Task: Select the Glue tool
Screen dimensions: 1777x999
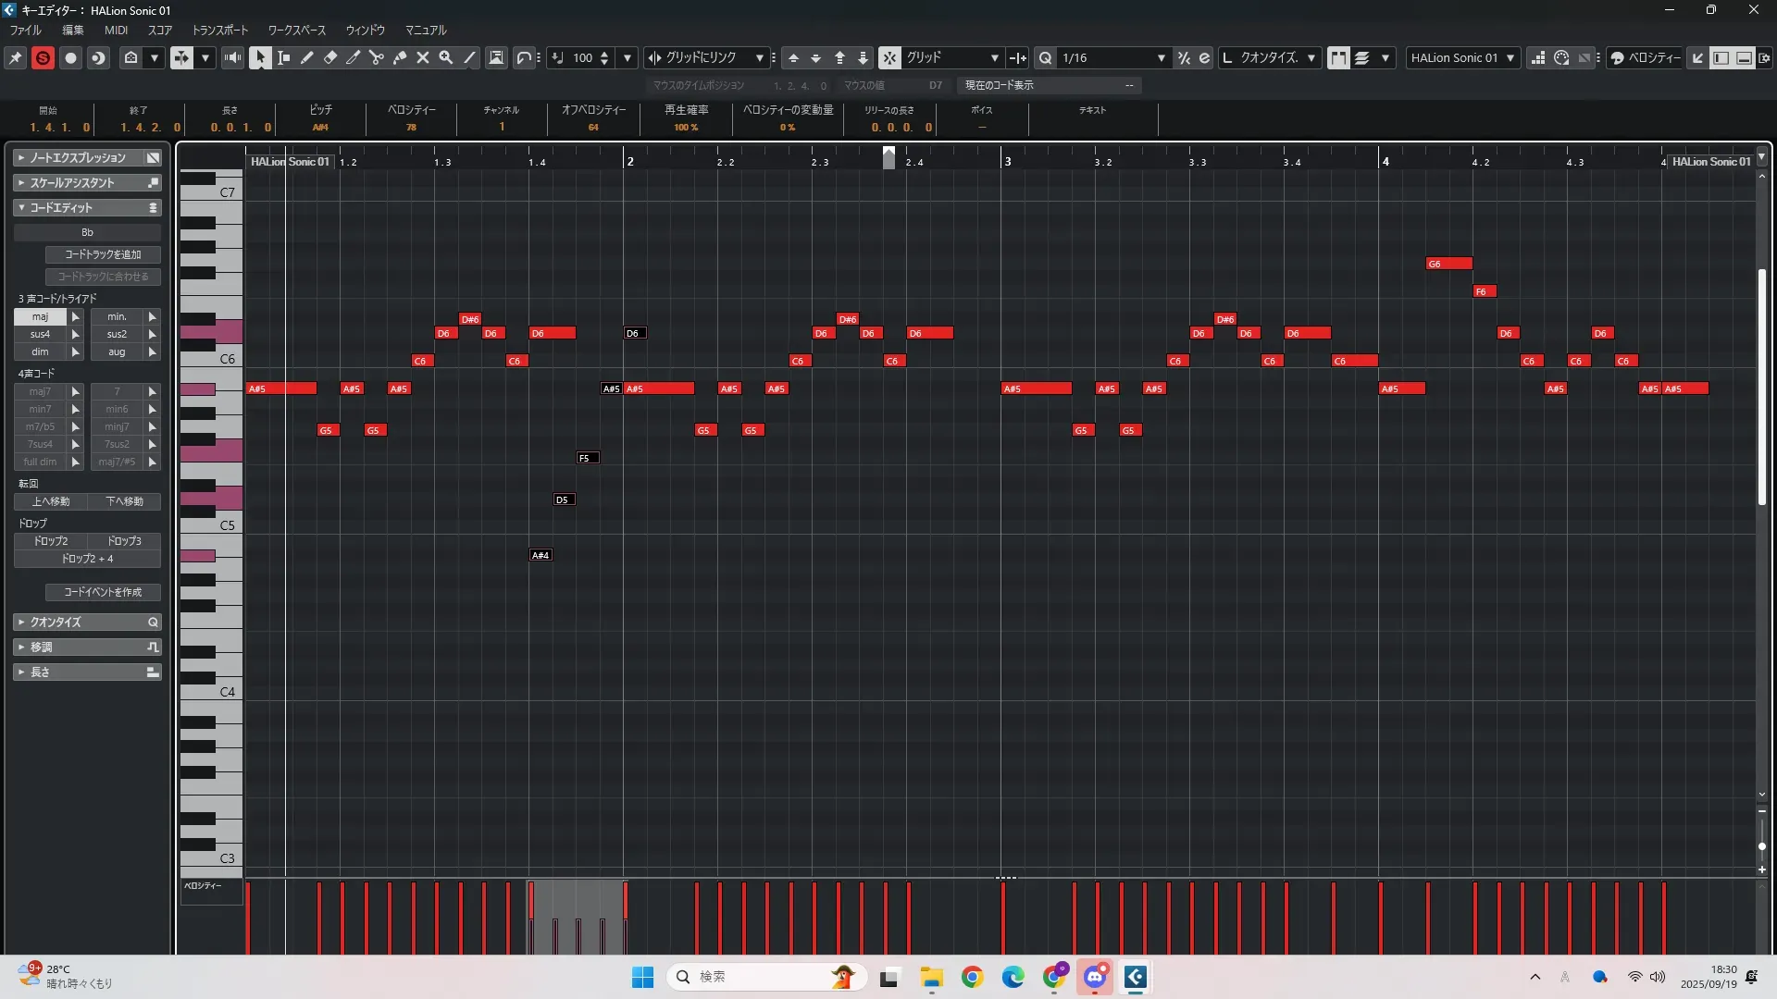Action: point(400,57)
